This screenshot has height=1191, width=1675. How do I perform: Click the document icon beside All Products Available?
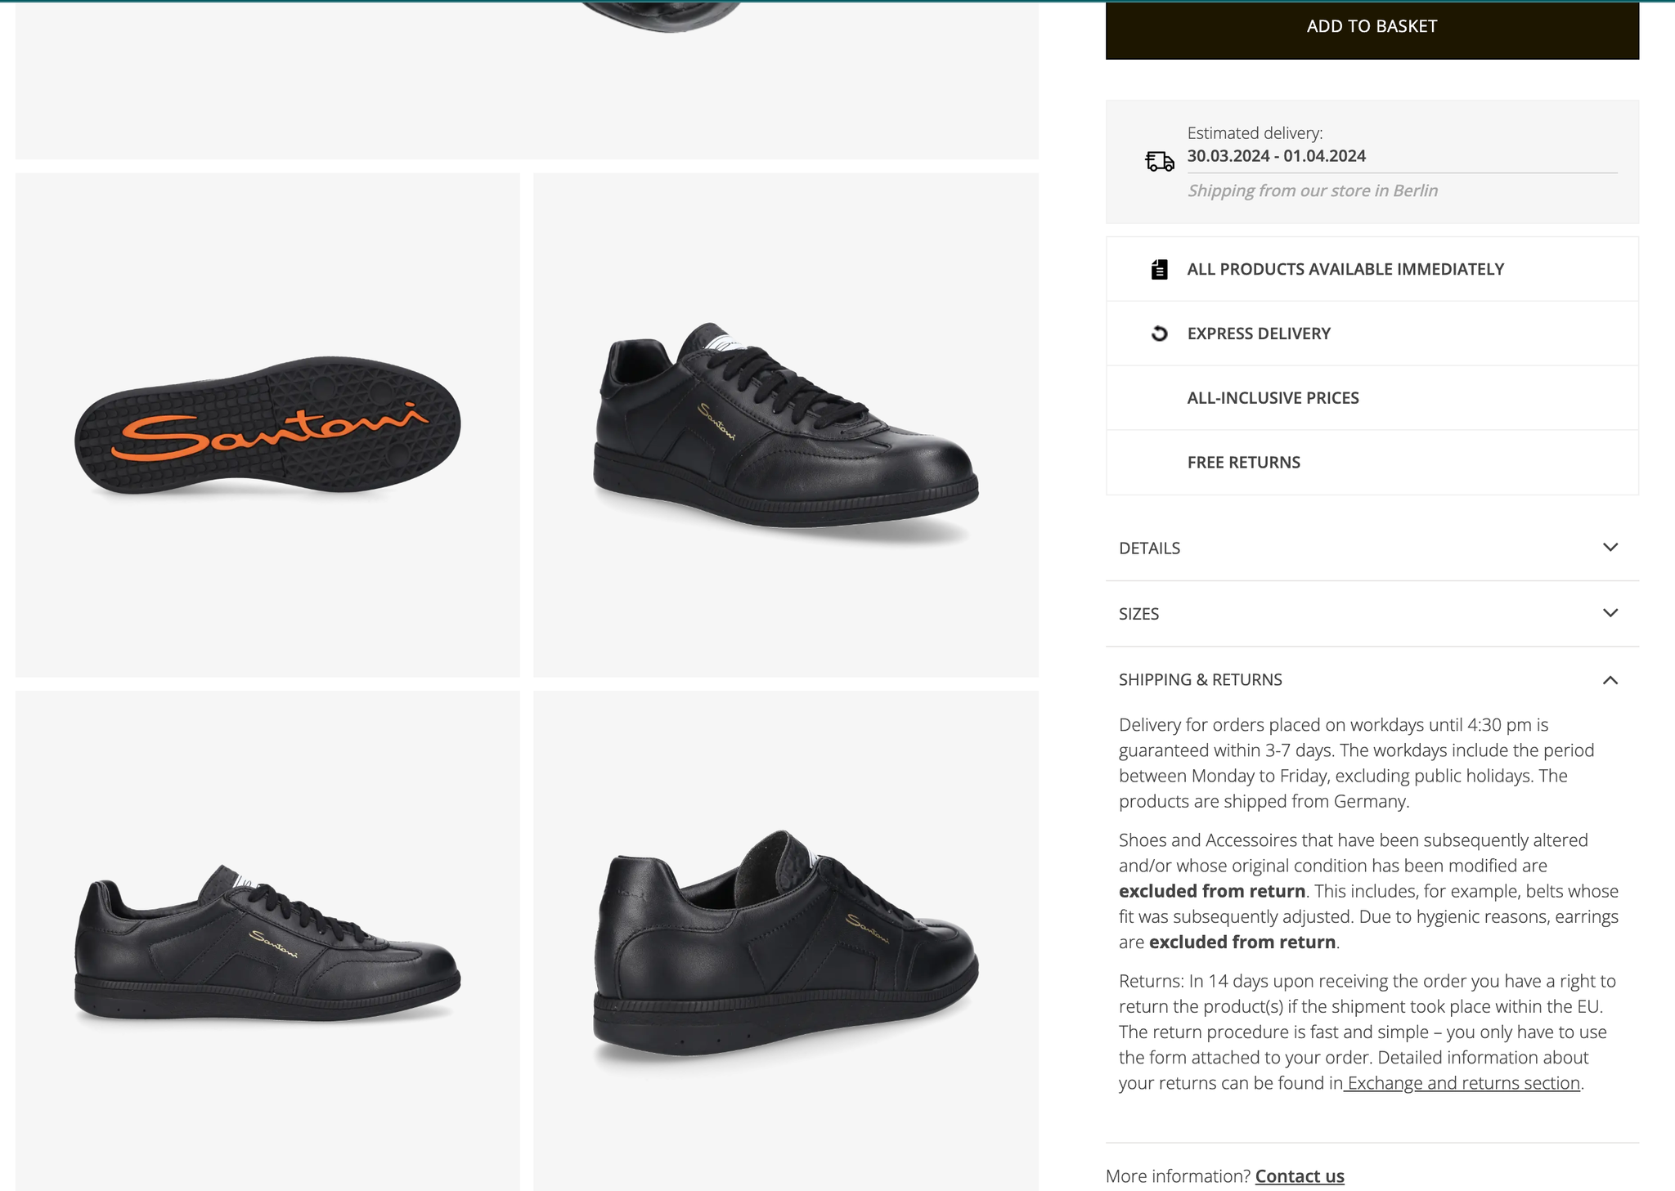[x=1159, y=269]
